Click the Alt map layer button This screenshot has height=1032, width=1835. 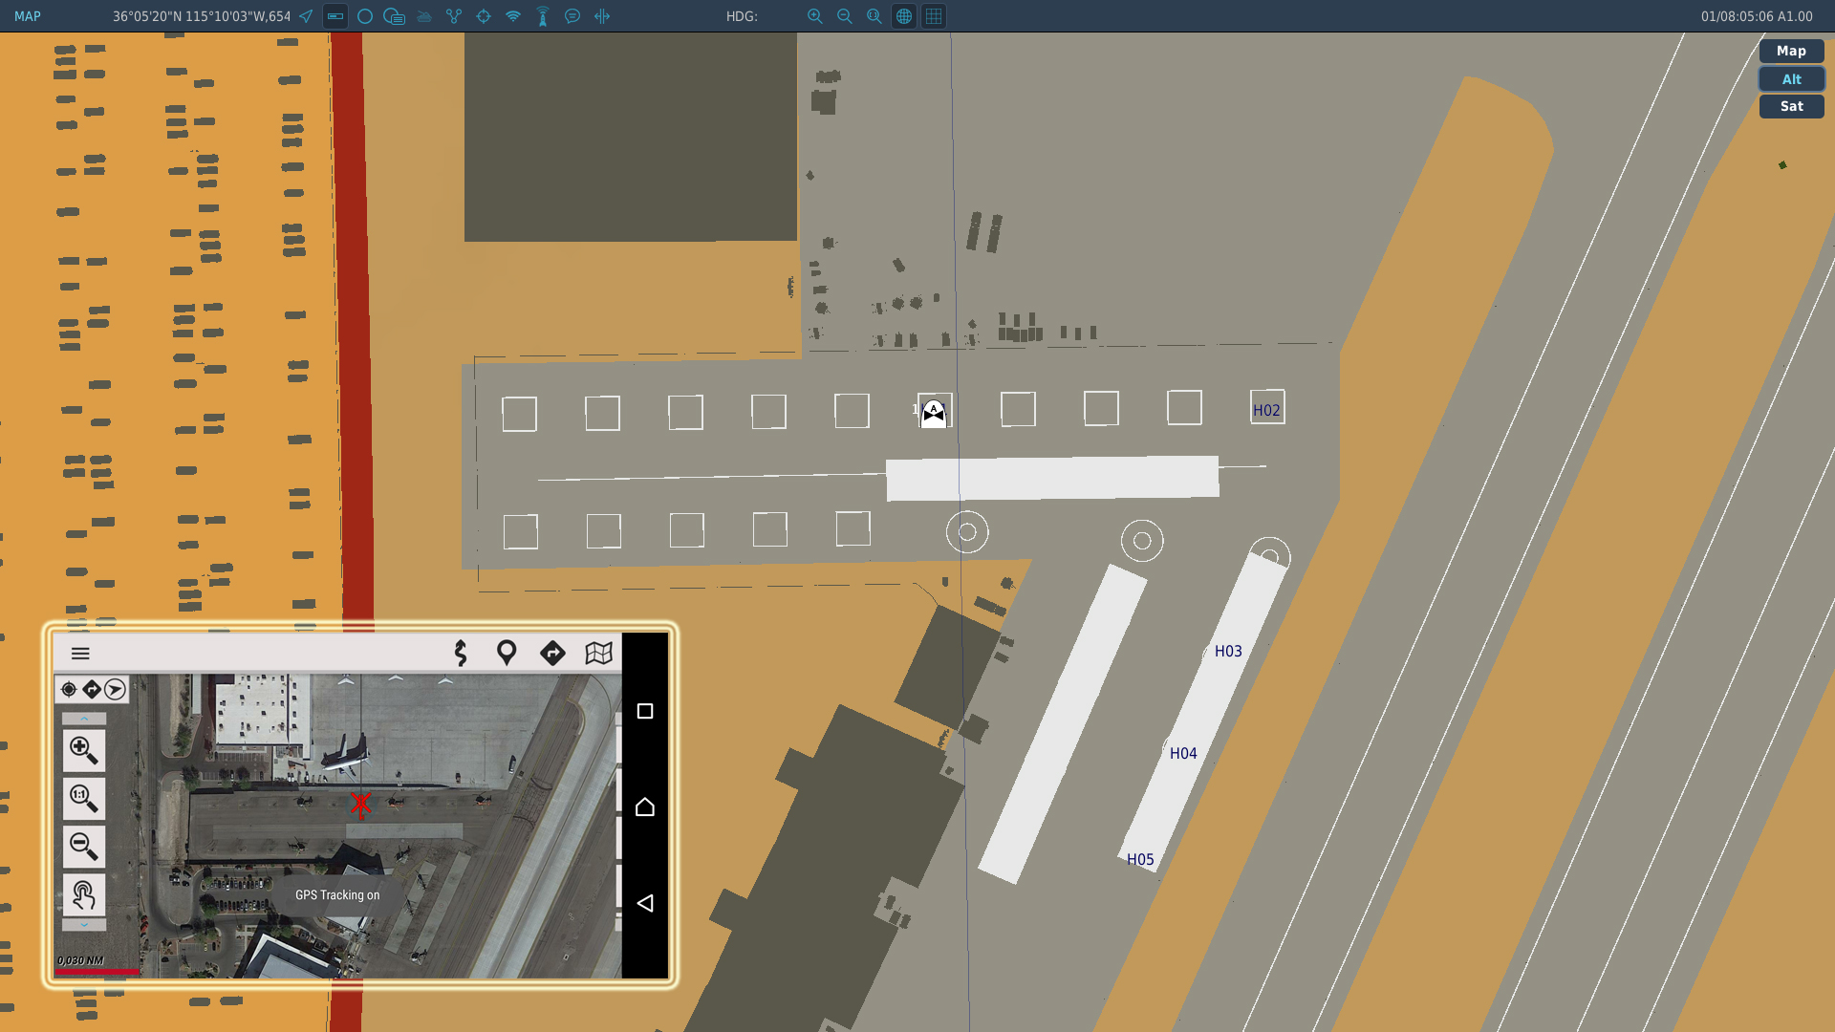(1791, 79)
